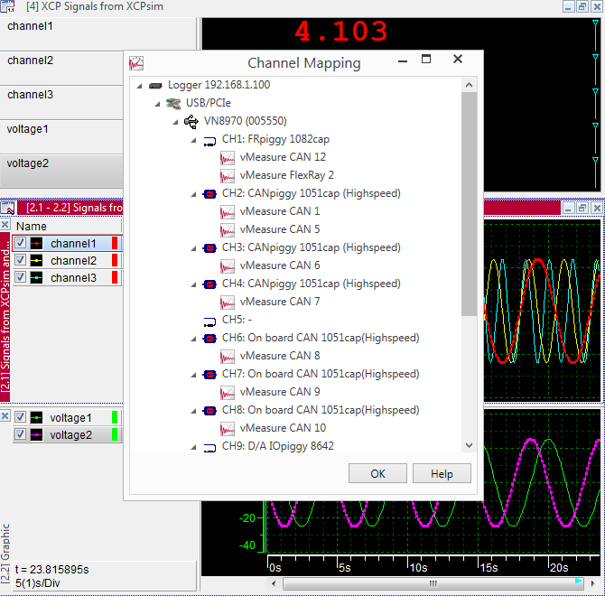
Task: Click voltage1 green color indicator
Action: click(115, 417)
